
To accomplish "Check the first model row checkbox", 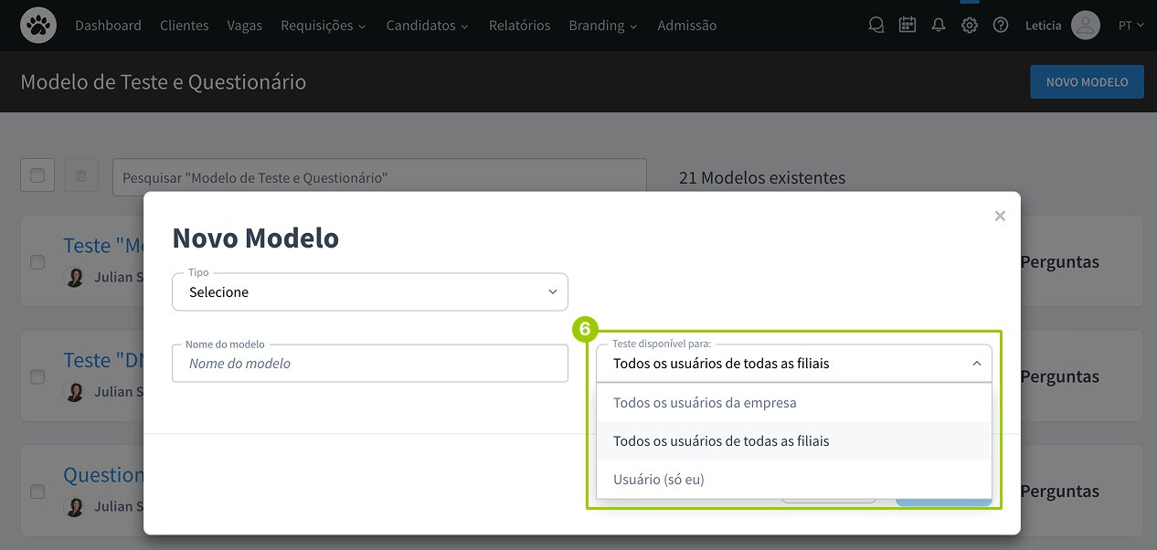I will tap(37, 262).
